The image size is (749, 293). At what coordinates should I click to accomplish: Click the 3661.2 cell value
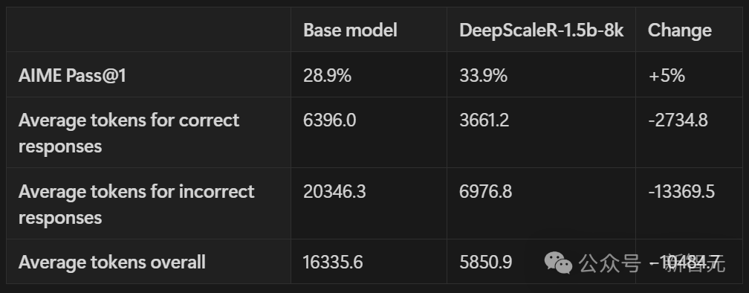coord(484,120)
